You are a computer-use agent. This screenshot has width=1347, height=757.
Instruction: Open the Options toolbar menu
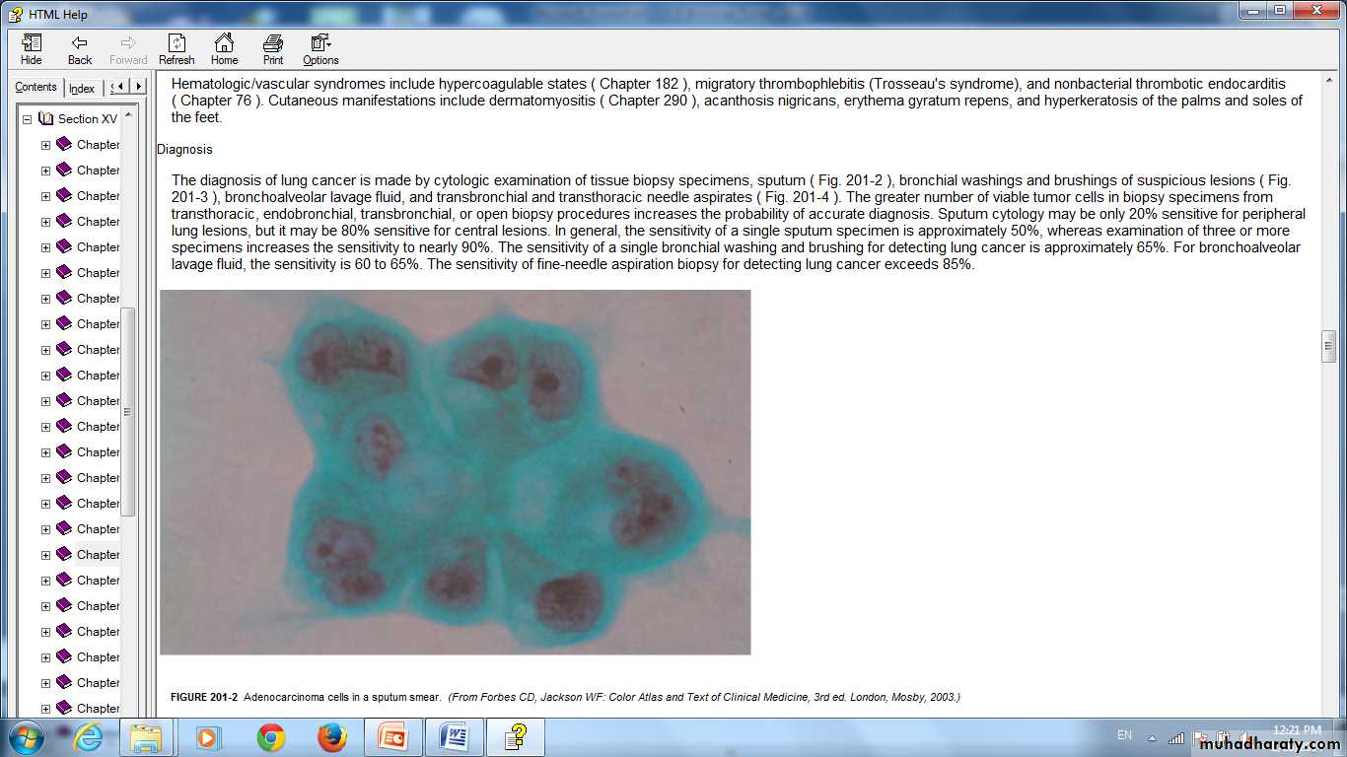[320, 49]
